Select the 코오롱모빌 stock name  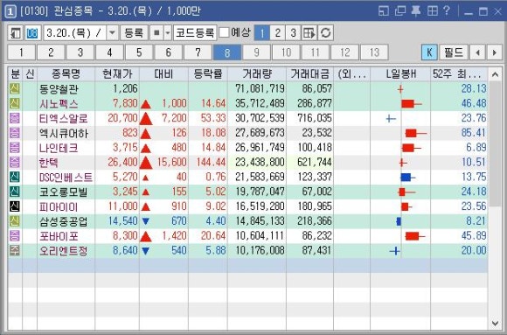(x=64, y=192)
